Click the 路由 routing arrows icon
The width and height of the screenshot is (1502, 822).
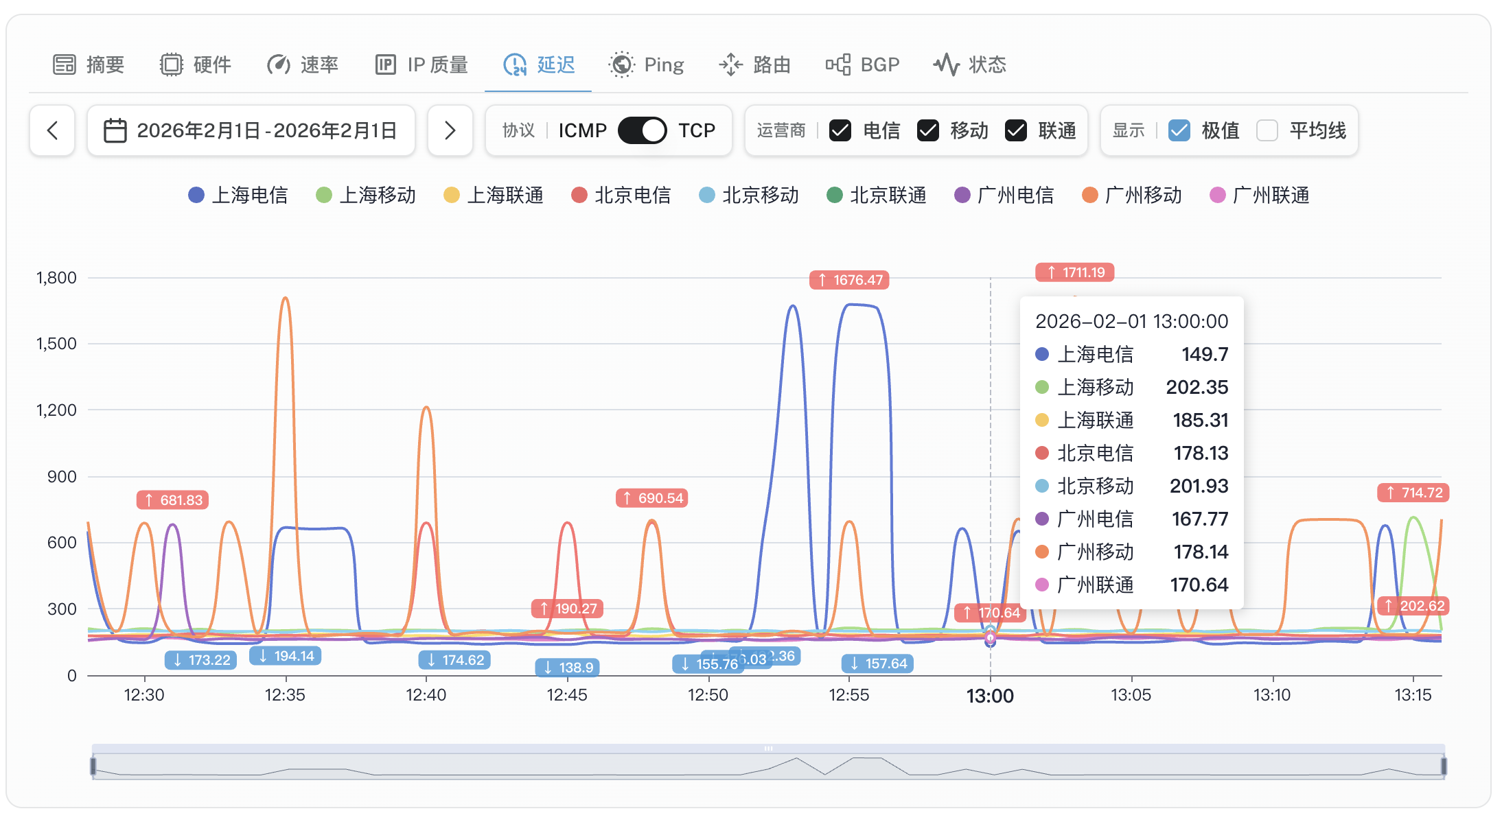coord(731,64)
